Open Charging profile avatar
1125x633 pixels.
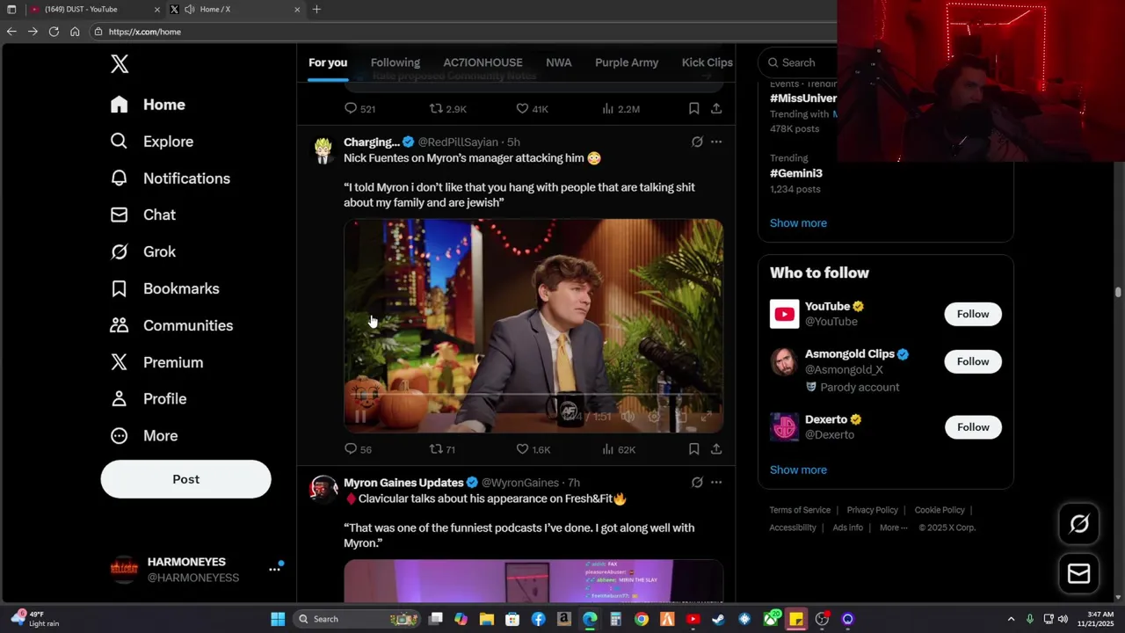click(323, 150)
